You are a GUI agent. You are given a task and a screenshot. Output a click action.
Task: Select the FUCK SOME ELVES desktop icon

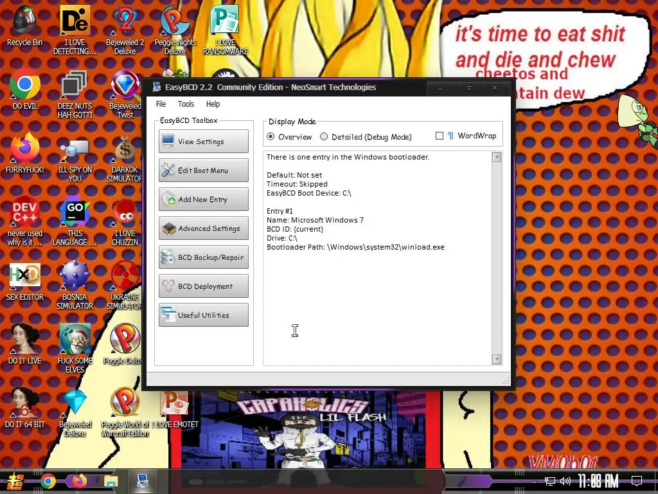click(75, 349)
